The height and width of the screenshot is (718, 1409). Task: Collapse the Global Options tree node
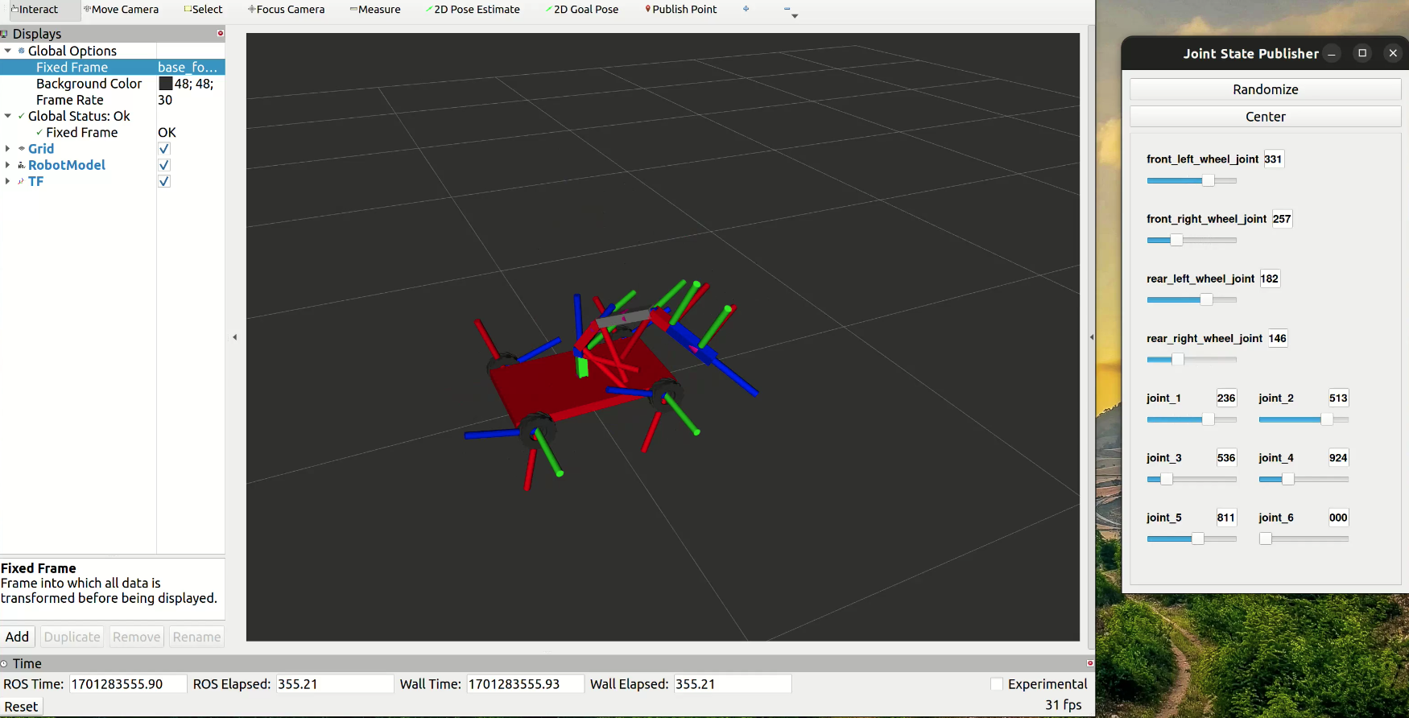click(x=8, y=51)
